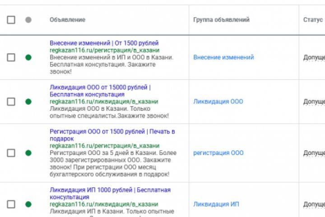This screenshot has width=325, height=217.
Task: Open ad headline Ликвидация ООО от 15000 рублей
Action: pyautogui.click(x=100, y=87)
